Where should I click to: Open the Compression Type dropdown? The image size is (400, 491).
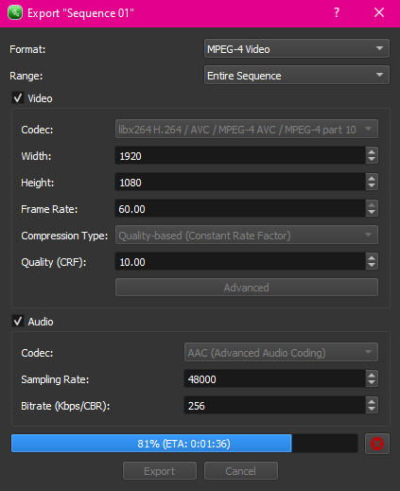[247, 236]
